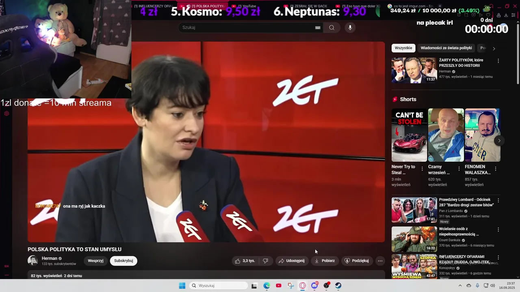
Task: Dislike the video with thumbs down
Action: [x=265, y=261]
